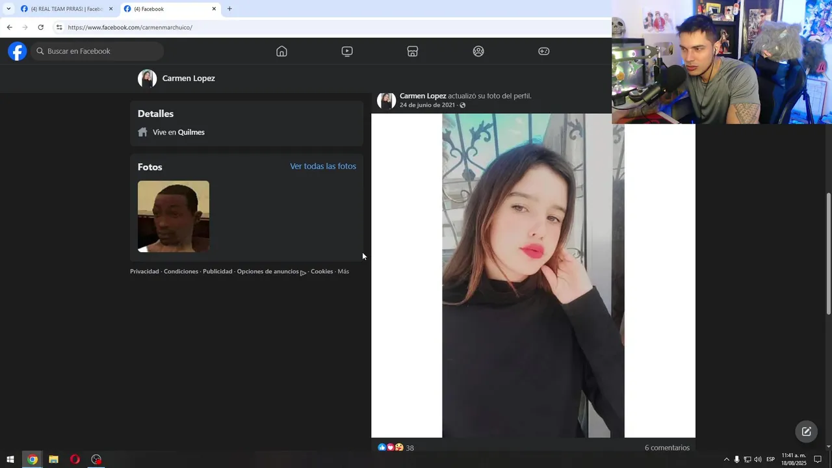Click the page vertical scrollbar

click(x=828, y=253)
